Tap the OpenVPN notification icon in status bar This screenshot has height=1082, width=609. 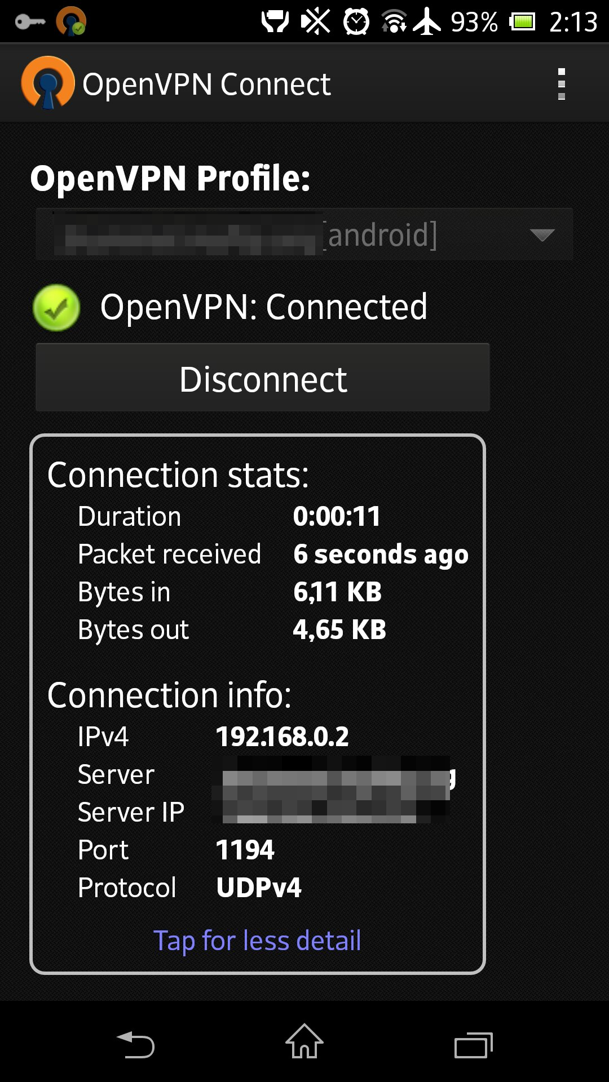(x=71, y=21)
